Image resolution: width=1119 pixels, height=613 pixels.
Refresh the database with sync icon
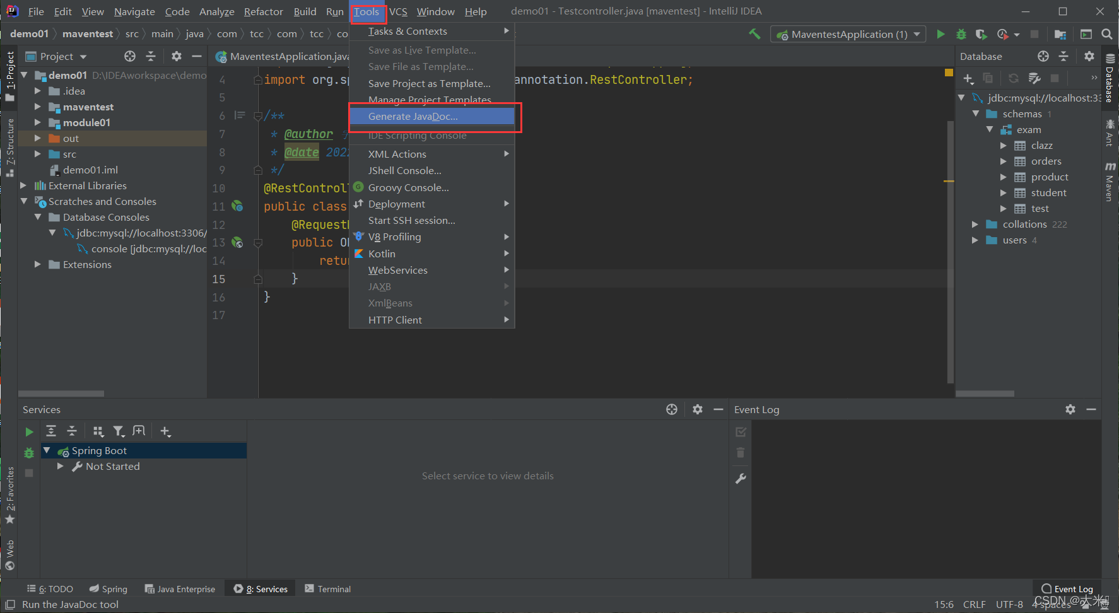[x=1014, y=78]
